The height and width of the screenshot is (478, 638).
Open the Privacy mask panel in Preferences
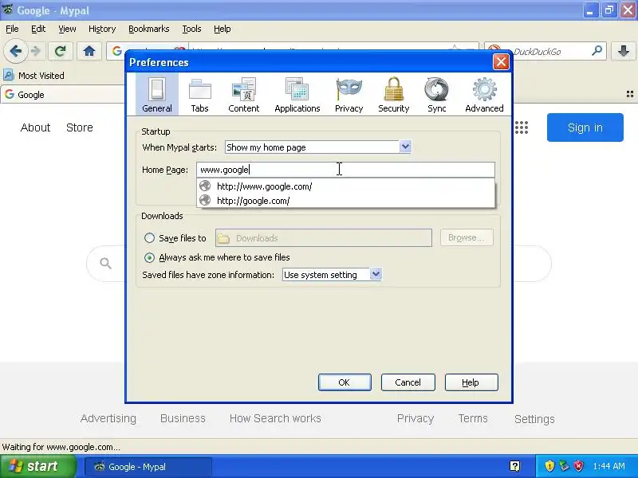tap(349, 94)
